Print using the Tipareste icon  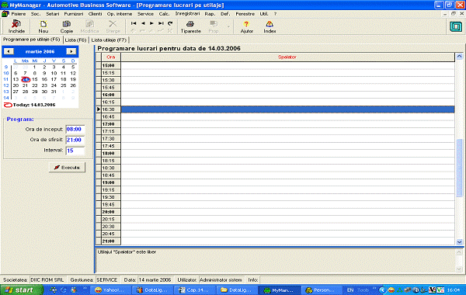tap(190, 26)
